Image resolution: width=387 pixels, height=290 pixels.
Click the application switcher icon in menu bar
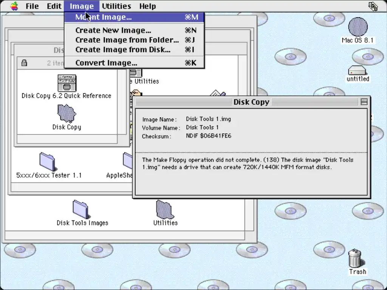coord(373,6)
